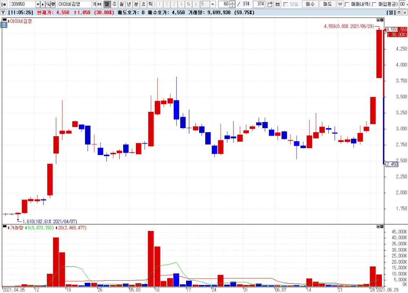Click the stock search magnifier icon
The height and width of the screenshot is (293, 408).
(48, 4)
